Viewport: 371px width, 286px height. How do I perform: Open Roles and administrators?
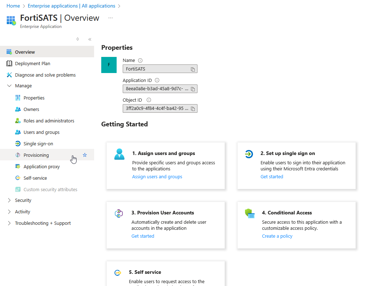(47, 121)
